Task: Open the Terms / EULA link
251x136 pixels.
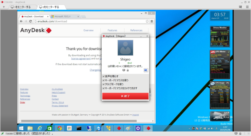Action: pyautogui.click(x=58, y=102)
